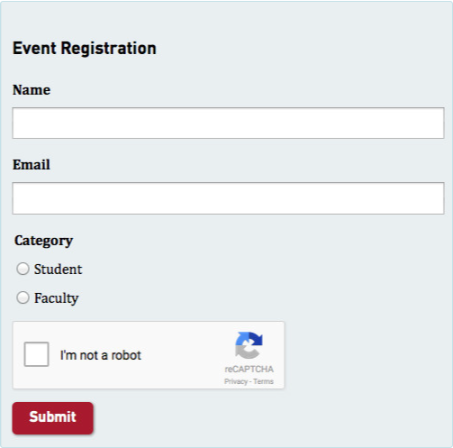Click the Email field label

[32, 165]
